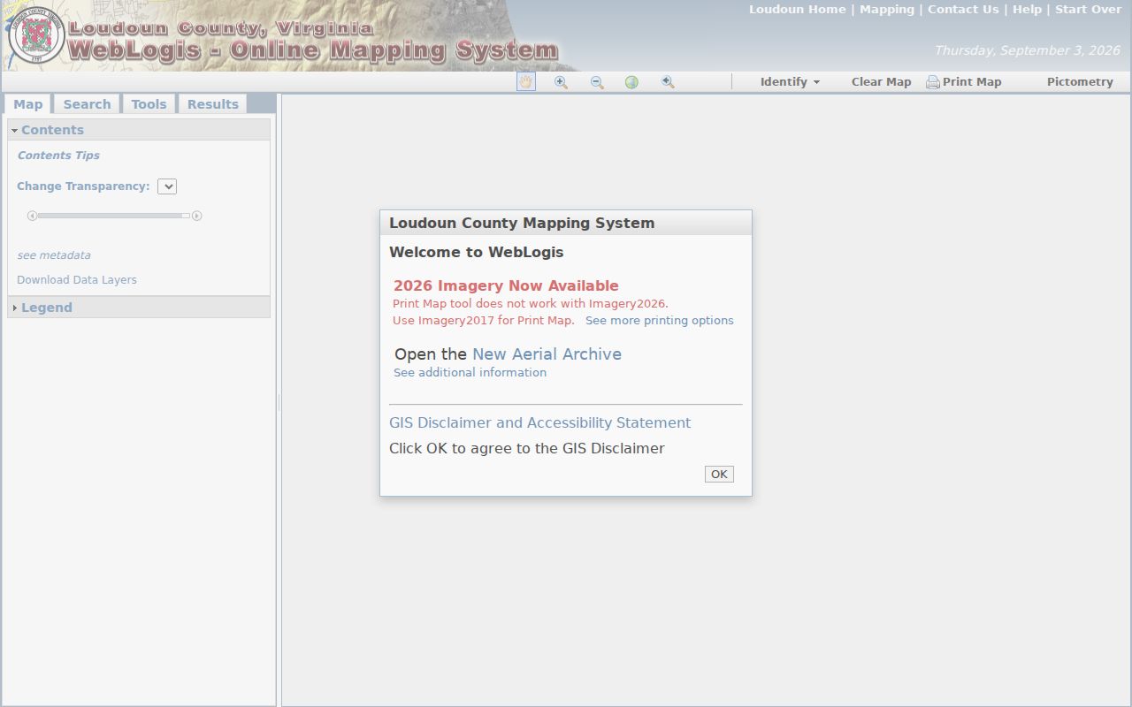
Task: Open the Change Transparency layer dropdown
Action: click(167, 186)
